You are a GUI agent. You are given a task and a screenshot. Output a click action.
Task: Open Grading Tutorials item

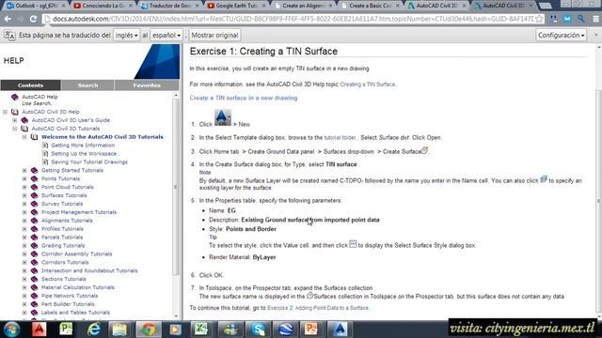pyautogui.click(x=63, y=246)
